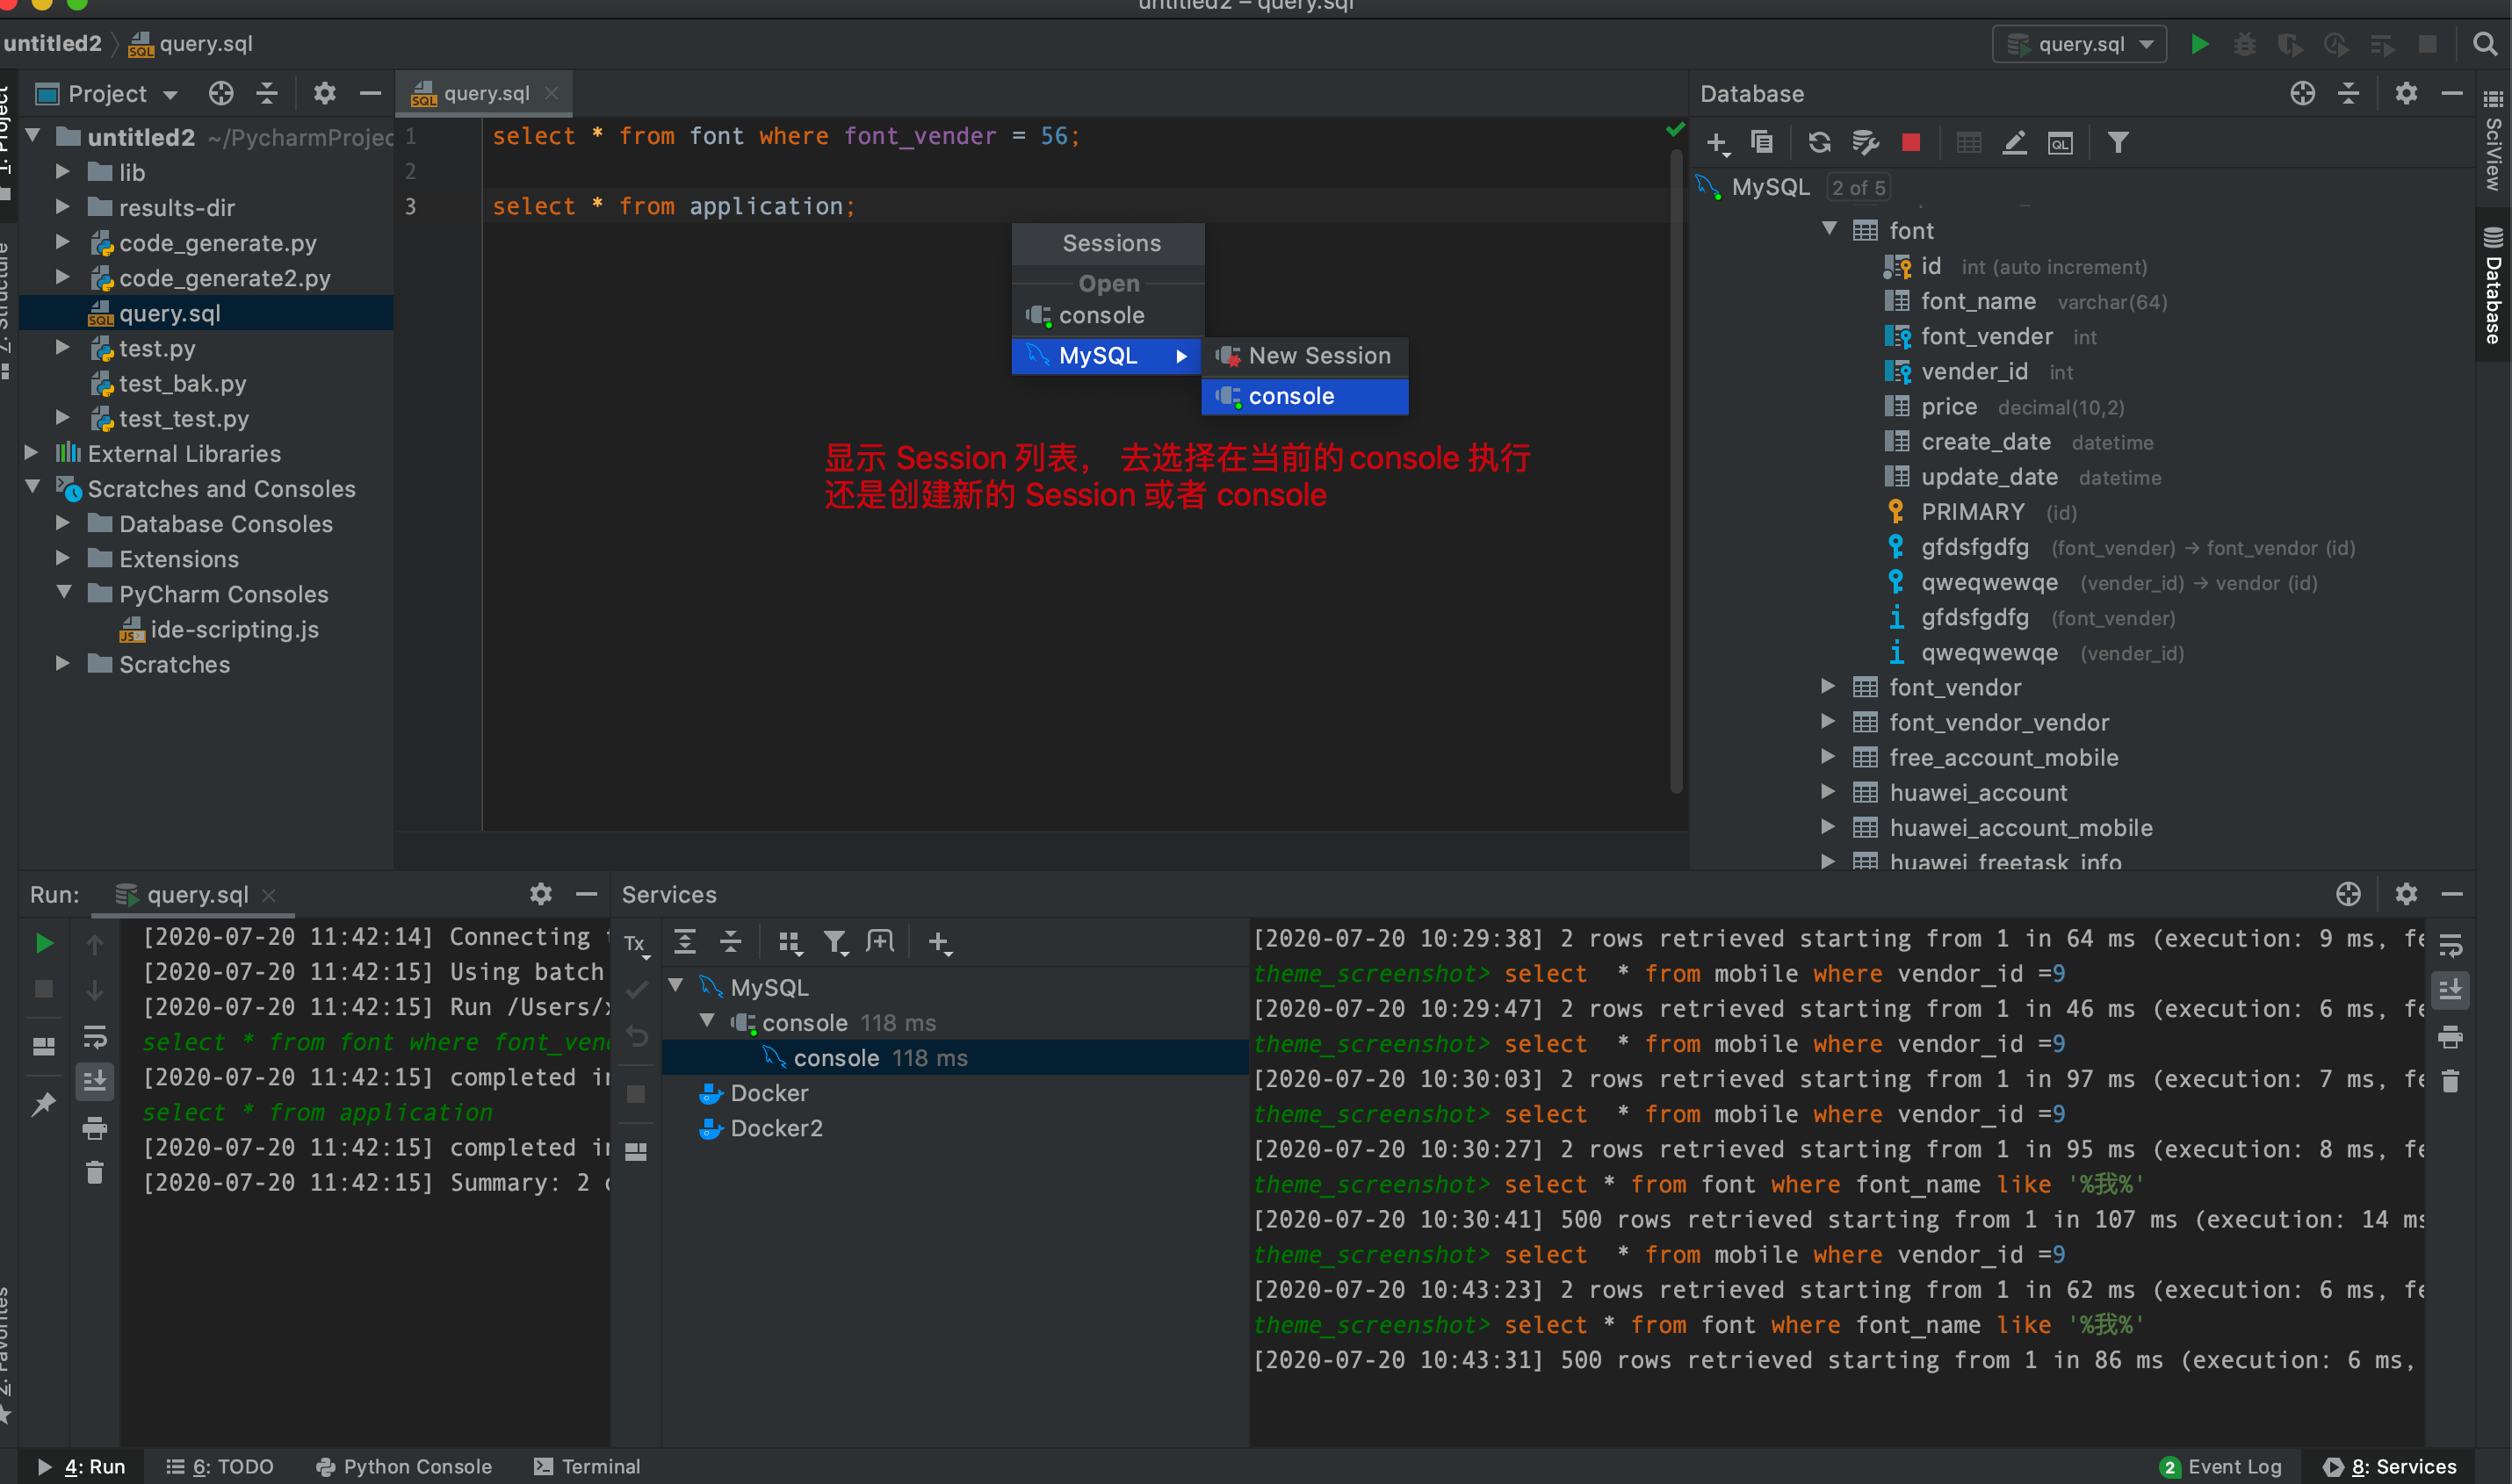2512x1484 pixels.
Task: Close the query.sql editor tab
Action: [x=551, y=94]
